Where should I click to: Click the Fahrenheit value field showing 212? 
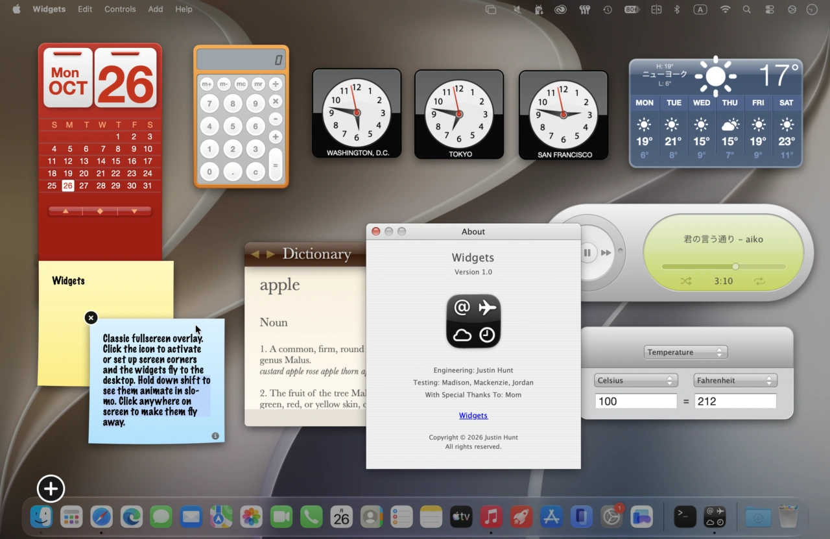pos(735,401)
